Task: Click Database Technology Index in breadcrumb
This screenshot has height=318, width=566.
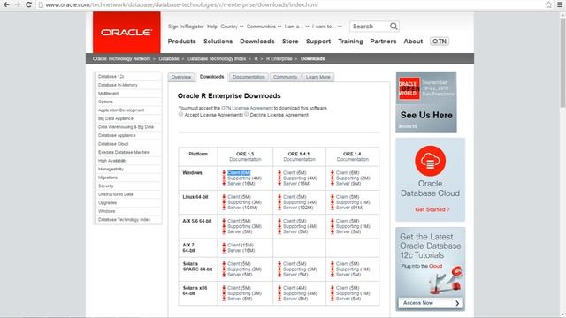Action: point(217,59)
